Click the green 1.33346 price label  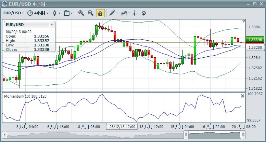tap(255, 40)
